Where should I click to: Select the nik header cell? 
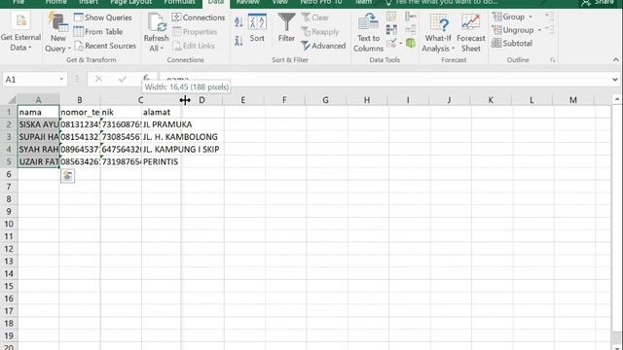pos(121,113)
